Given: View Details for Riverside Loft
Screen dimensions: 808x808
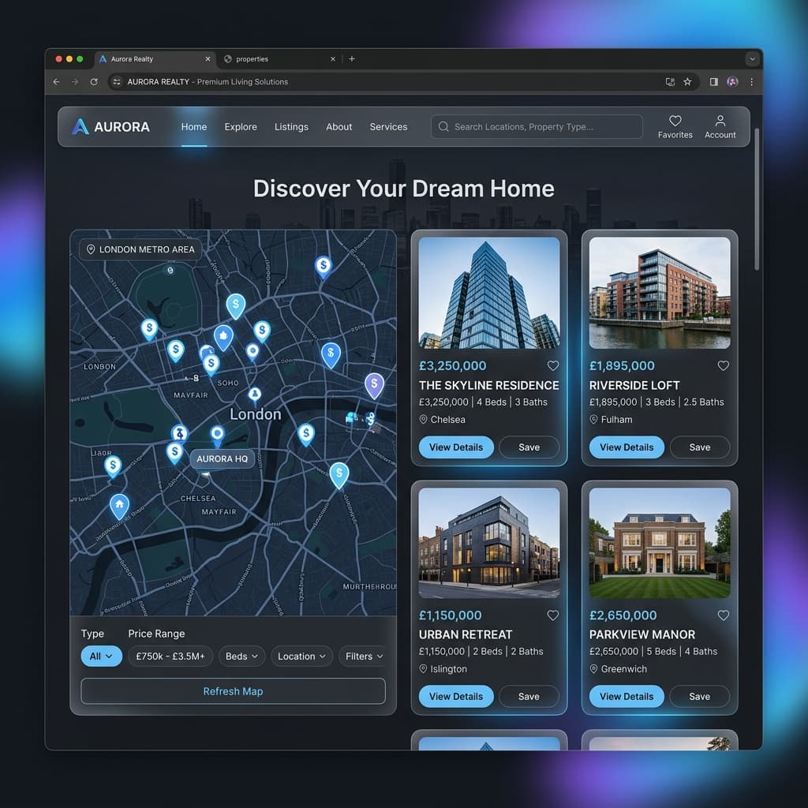Looking at the screenshot, I should coord(627,447).
